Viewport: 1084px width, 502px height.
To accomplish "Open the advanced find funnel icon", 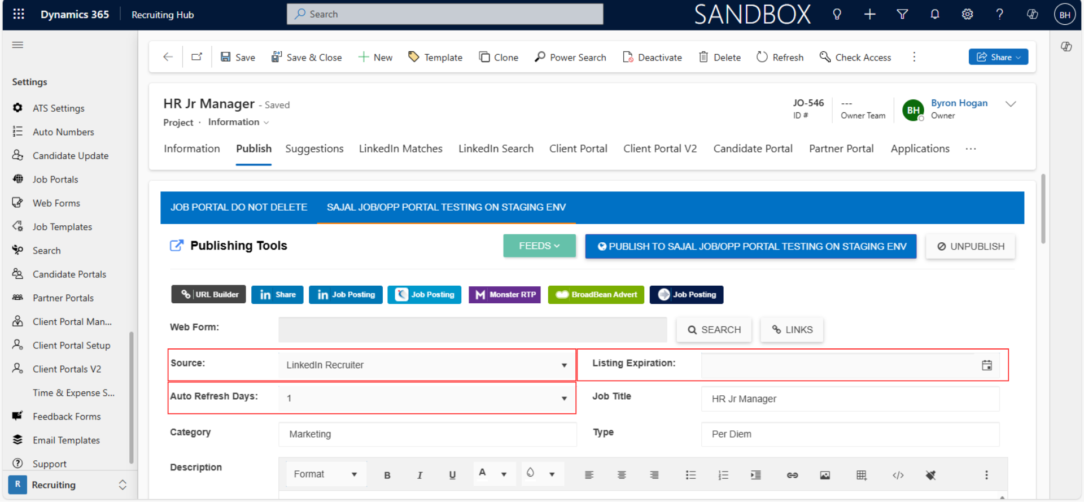I will (902, 14).
